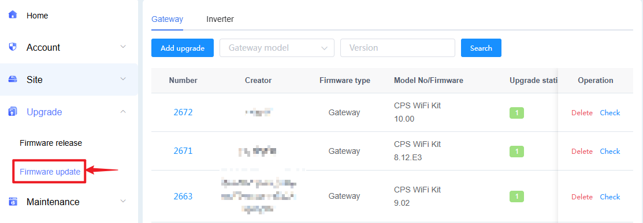Click the Home house icon
Viewport: 643px width, 223px height.
(13, 15)
